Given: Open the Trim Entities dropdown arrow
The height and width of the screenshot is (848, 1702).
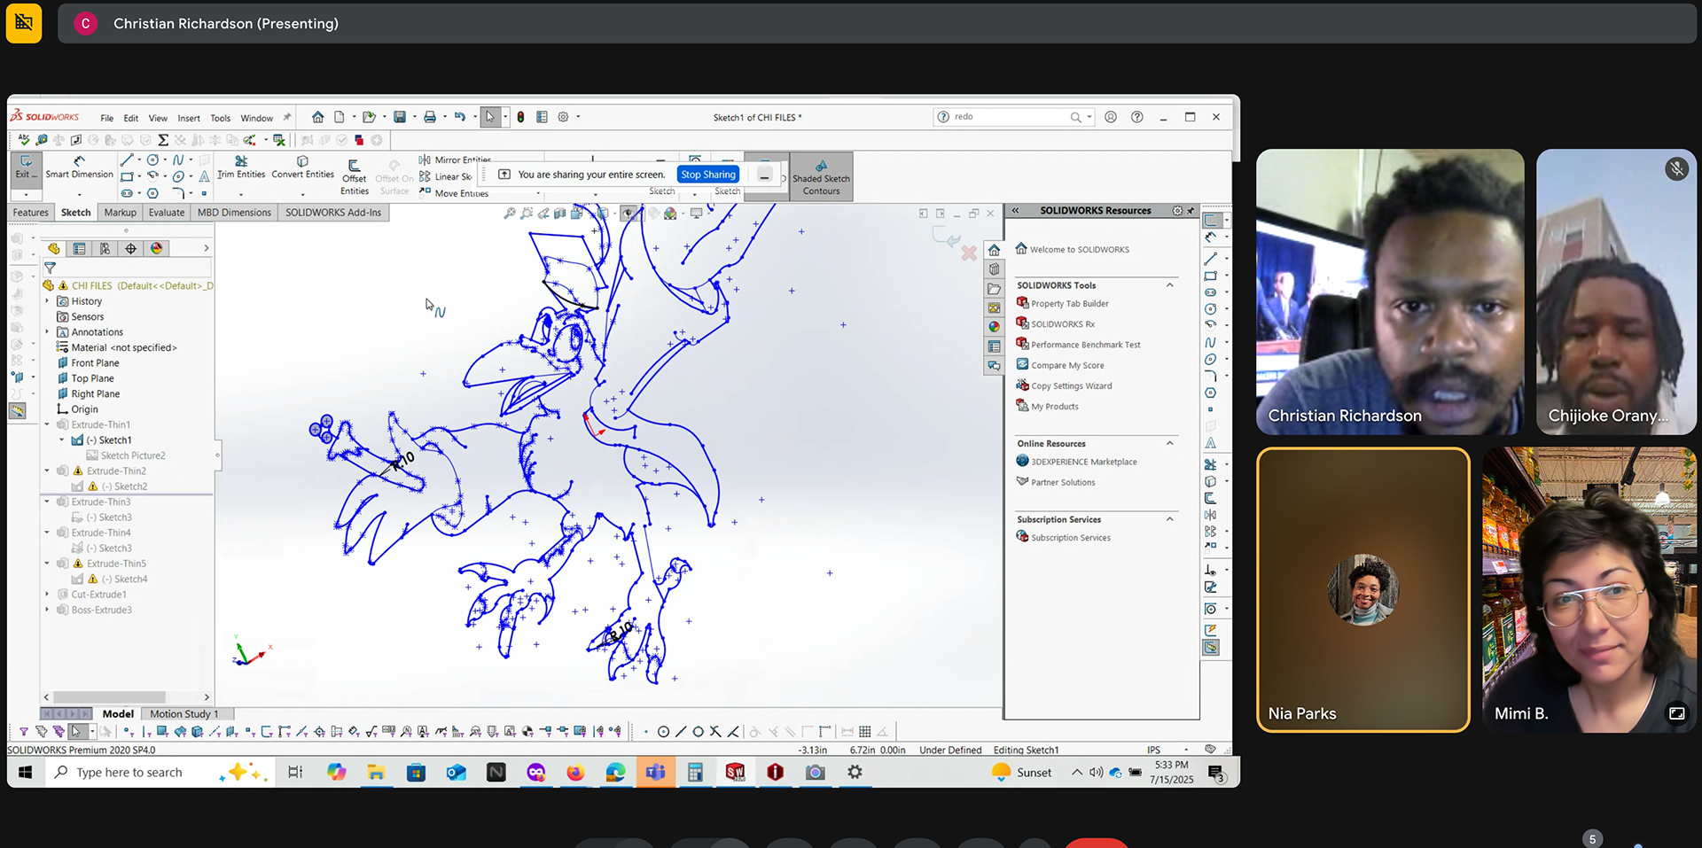Looking at the screenshot, I should pyautogui.click(x=241, y=194).
